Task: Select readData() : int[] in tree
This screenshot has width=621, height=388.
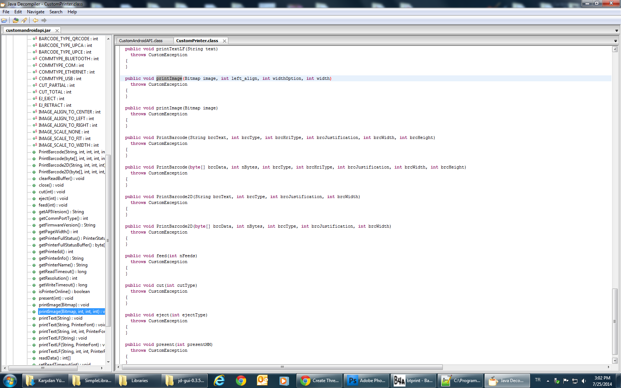Action: coord(55,358)
